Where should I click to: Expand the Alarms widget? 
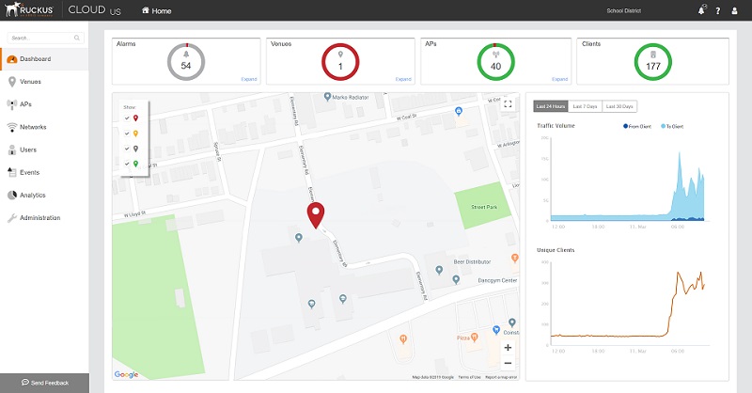248,79
